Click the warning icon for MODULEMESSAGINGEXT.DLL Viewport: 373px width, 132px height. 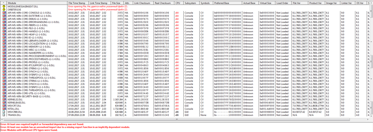(4, 6)
